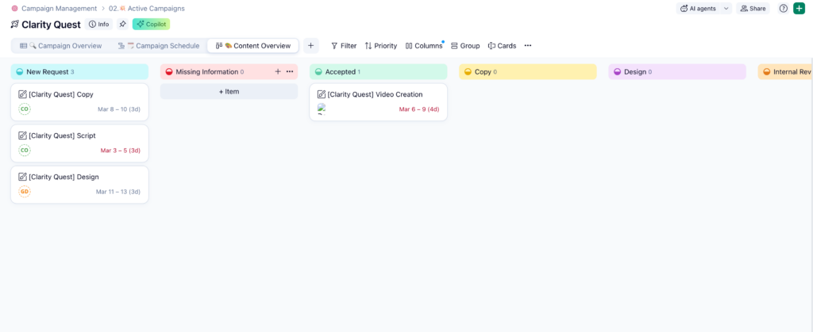Click the Share button
The width and height of the screenshot is (813, 332).
[x=752, y=9]
